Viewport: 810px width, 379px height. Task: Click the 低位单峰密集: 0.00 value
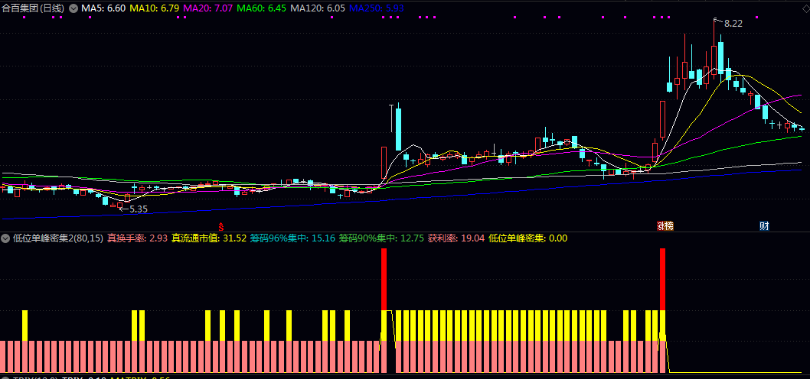click(x=528, y=238)
